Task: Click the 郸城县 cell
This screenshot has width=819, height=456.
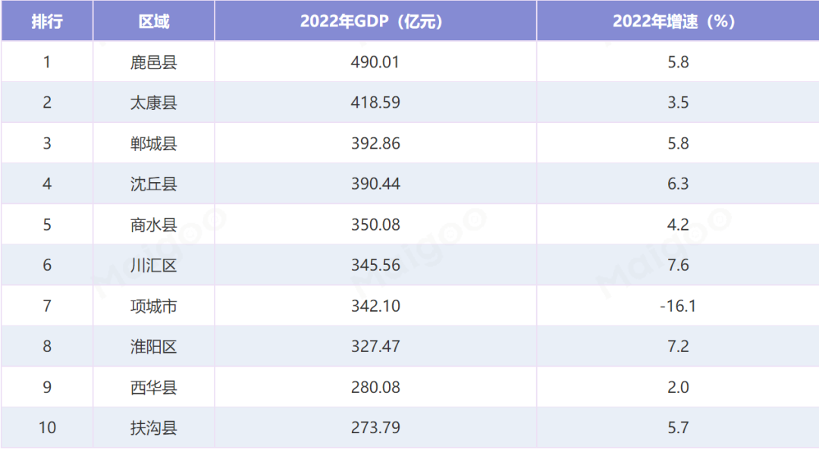Action: tap(153, 143)
